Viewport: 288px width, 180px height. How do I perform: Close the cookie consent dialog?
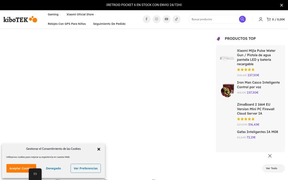pos(99,149)
